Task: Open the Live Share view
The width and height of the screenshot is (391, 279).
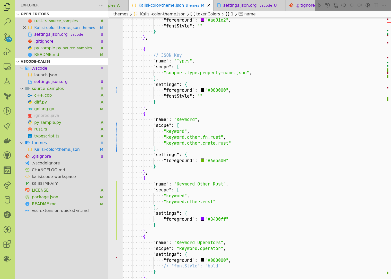Action: pyautogui.click(x=7, y=185)
